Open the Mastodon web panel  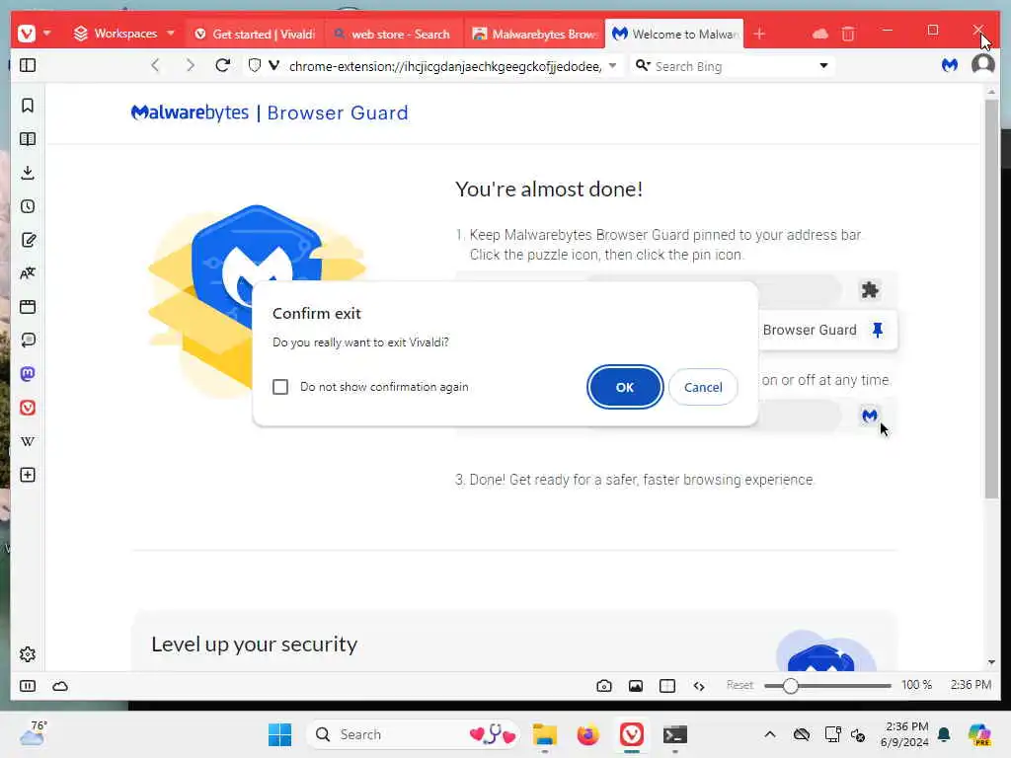point(28,374)
